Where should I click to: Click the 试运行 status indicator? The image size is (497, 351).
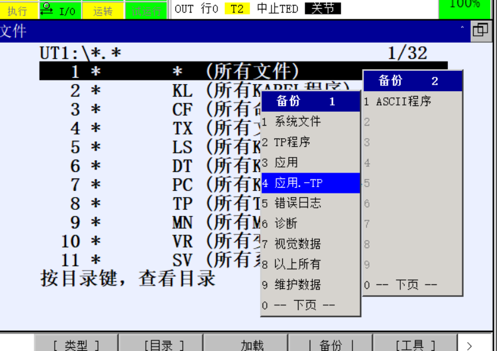coord(146,10)
